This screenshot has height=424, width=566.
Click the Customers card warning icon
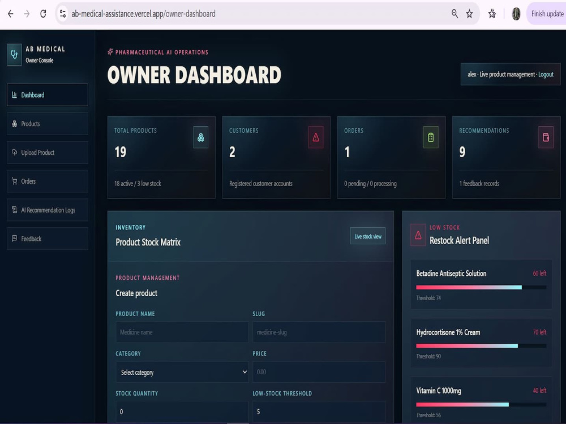tap(316, 137)
